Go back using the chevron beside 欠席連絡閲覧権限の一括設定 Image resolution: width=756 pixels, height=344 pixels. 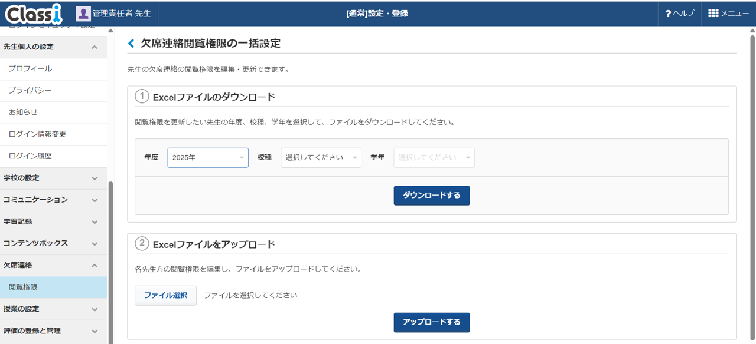coord(131,43)
